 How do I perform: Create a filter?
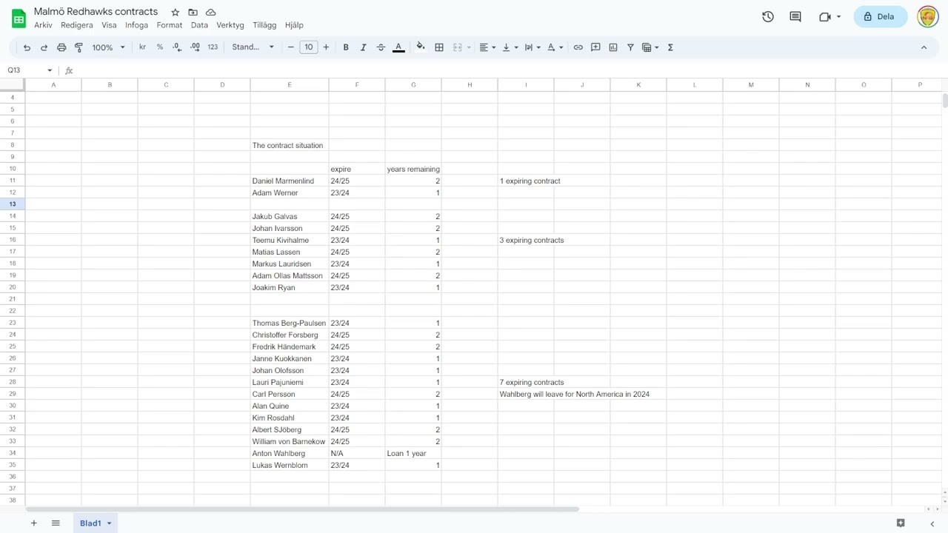point(630,47)
